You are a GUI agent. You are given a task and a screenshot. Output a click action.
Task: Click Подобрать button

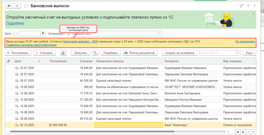(x=110, y=53)
